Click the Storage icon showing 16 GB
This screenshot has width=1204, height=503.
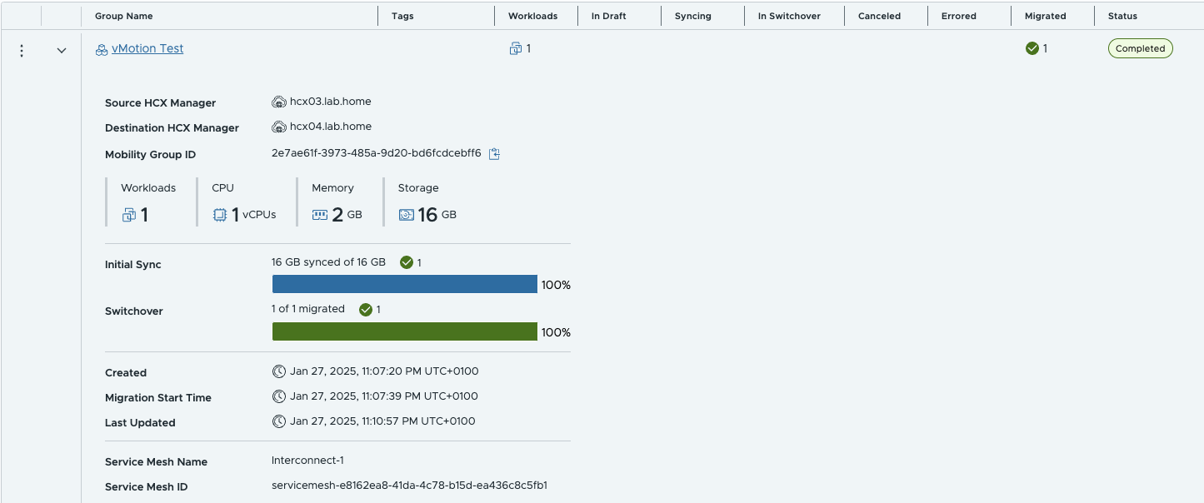point(405,214)
